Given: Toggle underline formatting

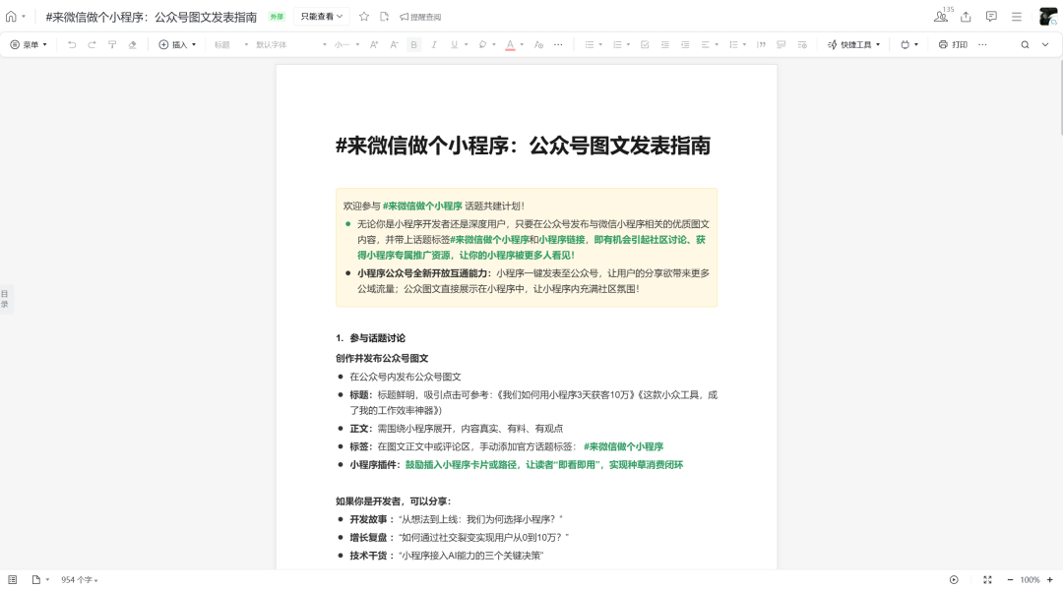Looking at the screenshot, I should 454,44.
